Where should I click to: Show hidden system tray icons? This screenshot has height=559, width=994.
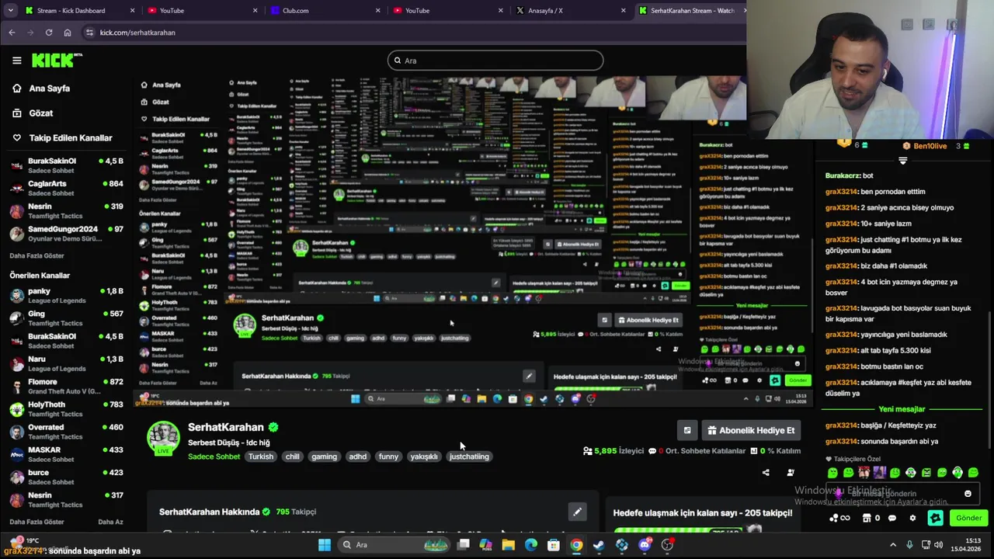click(x=893, y=544)
